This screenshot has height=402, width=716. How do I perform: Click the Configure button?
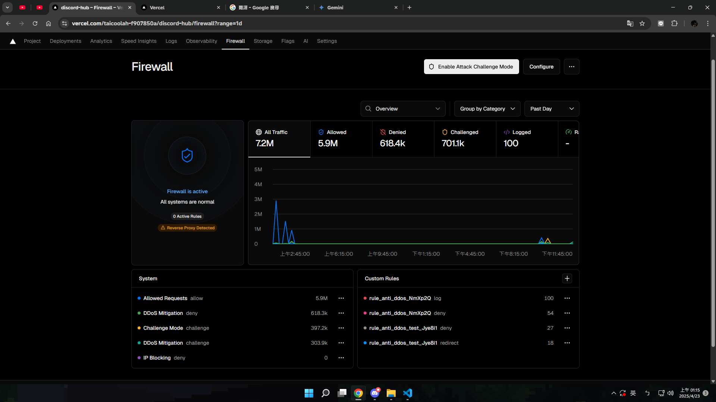[541, 67]
